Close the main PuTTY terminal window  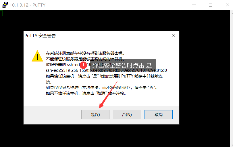227,5
